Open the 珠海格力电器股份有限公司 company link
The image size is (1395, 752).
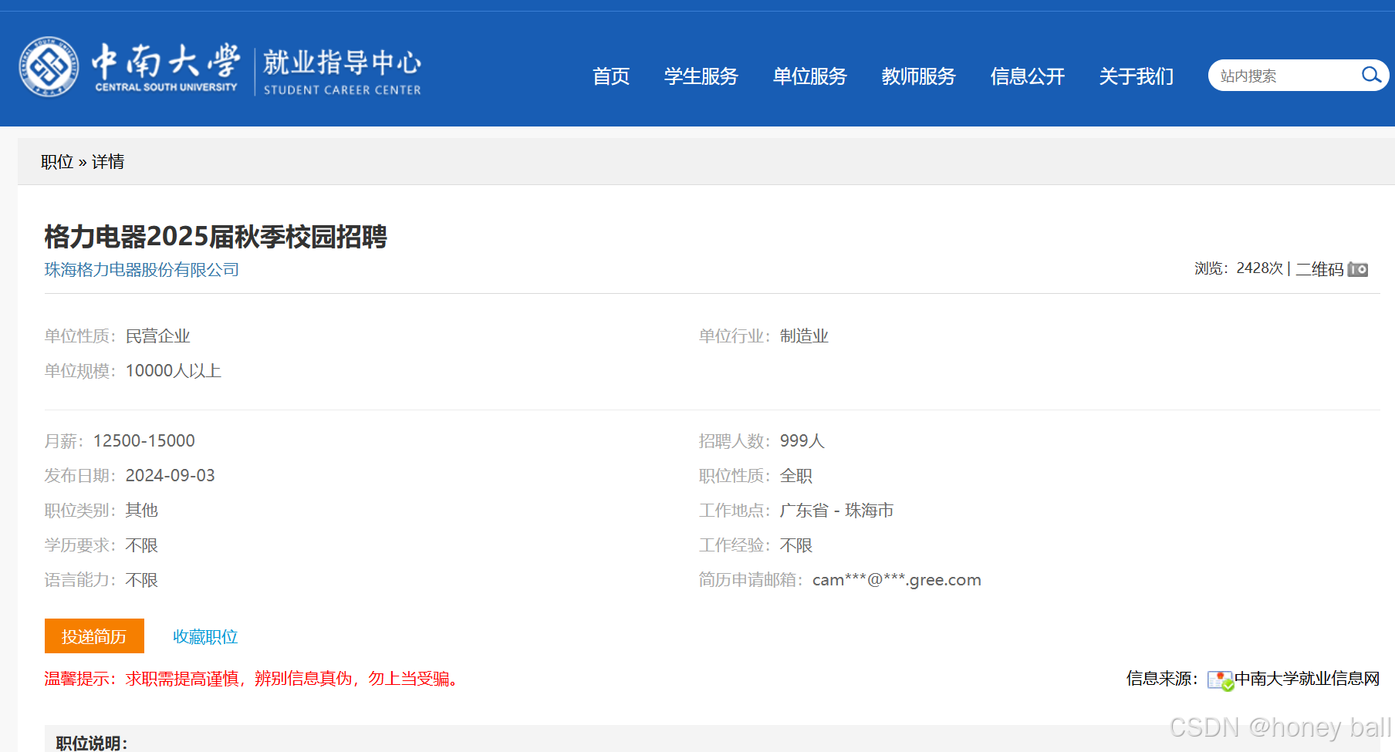click(x=142, y=270)
